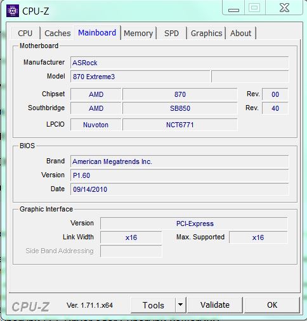Image resolution: width=307 pixels, height=321 pixels.
Task: Select the Mainboard tab
Action: 97,33
